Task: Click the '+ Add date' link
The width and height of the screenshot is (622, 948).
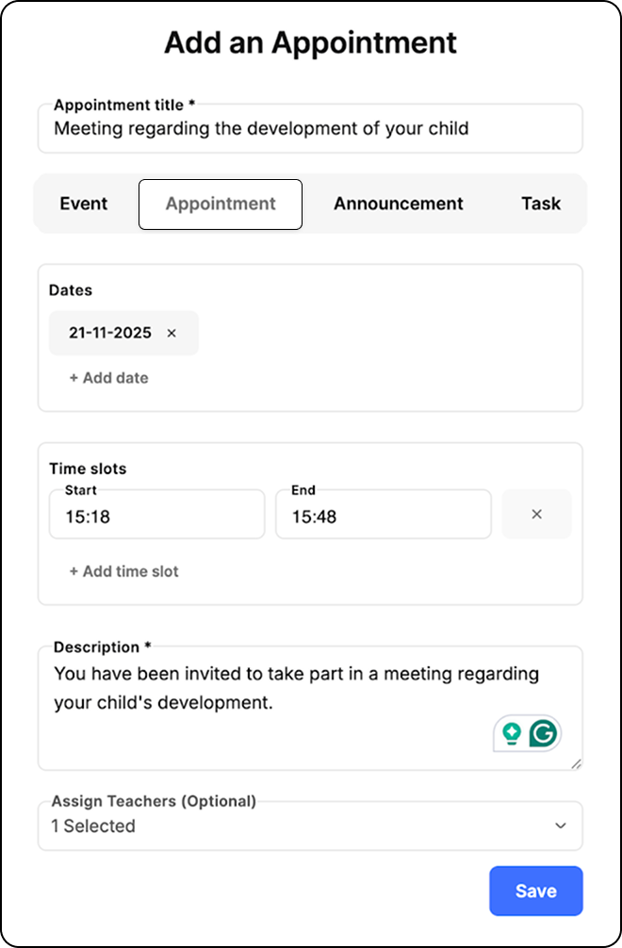Action: [x=108, y=378]
